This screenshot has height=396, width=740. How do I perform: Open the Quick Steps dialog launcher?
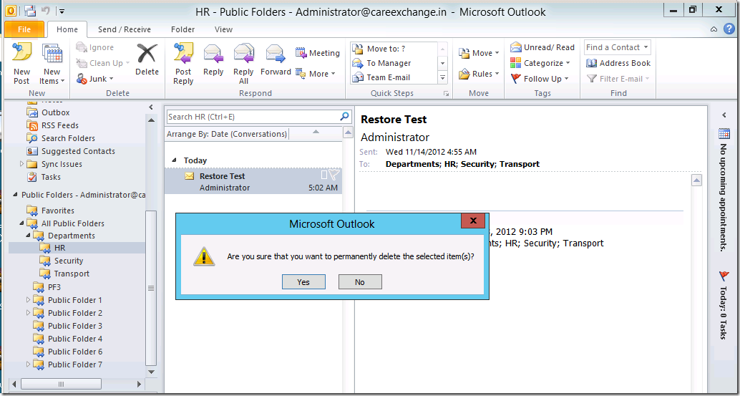446,94
